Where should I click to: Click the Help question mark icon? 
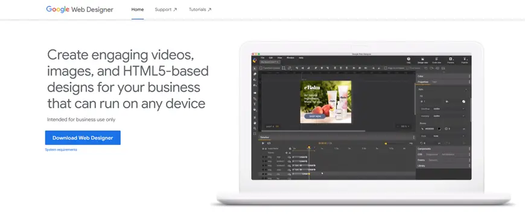pyautogui.click(x=409, y=59)
